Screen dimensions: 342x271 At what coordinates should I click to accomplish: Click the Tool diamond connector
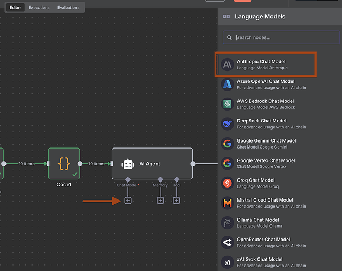pyautogui.click(x=177, y=179)
